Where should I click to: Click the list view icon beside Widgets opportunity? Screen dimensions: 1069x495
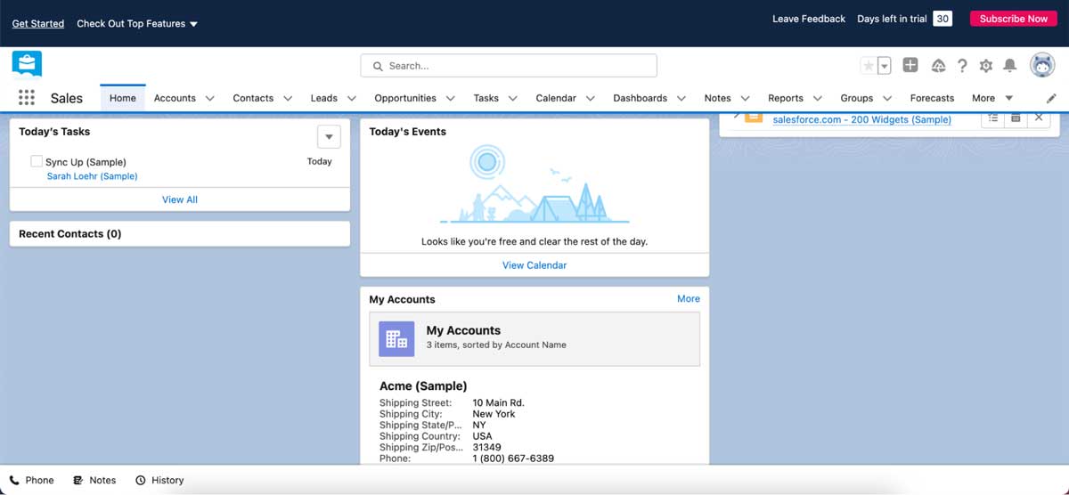[x=992, y=118]
